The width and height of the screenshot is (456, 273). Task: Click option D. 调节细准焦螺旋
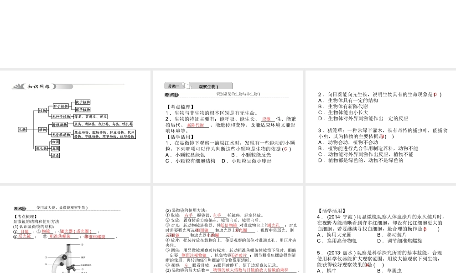(399, 241)
